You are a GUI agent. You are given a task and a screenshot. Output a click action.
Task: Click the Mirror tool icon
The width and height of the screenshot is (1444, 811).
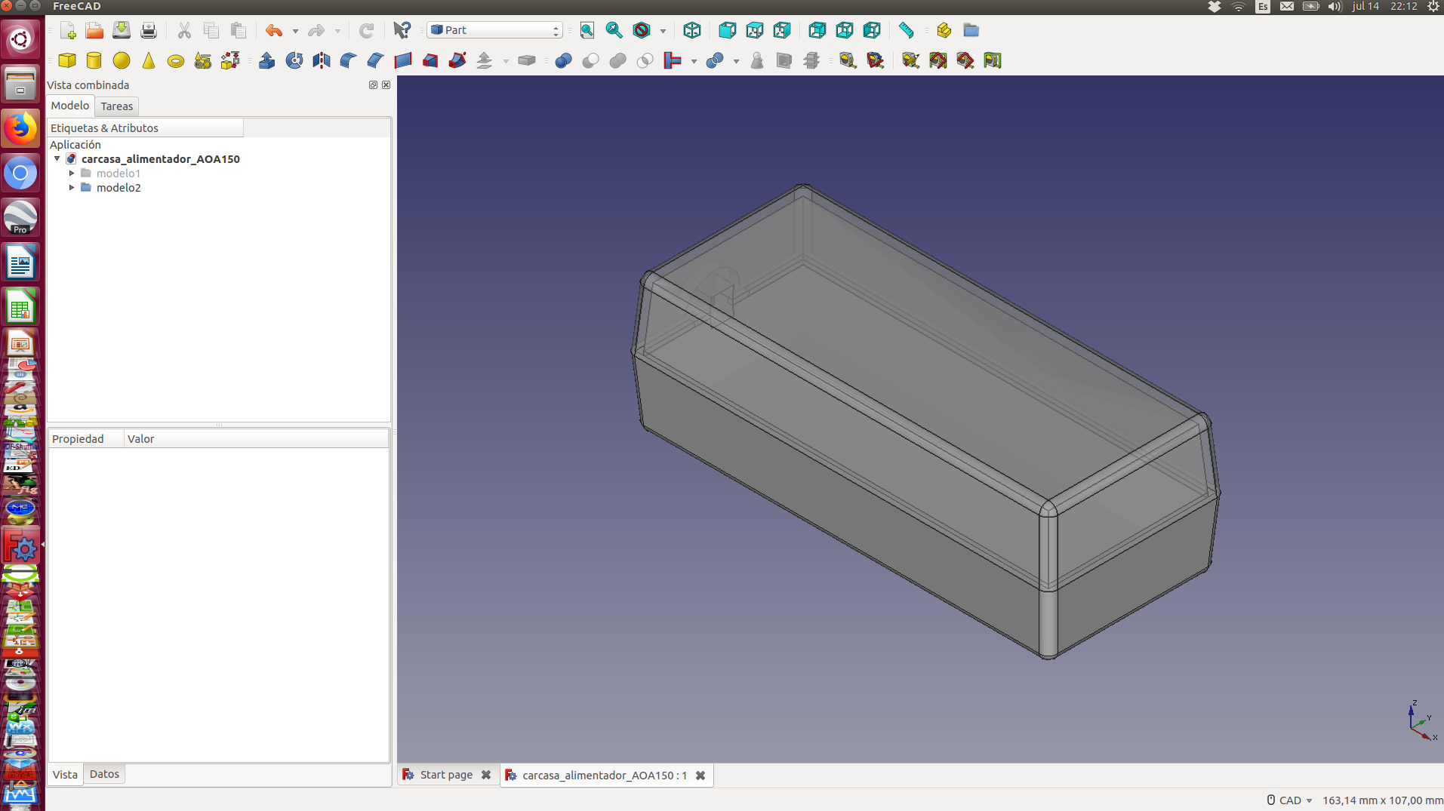[321, 60]
